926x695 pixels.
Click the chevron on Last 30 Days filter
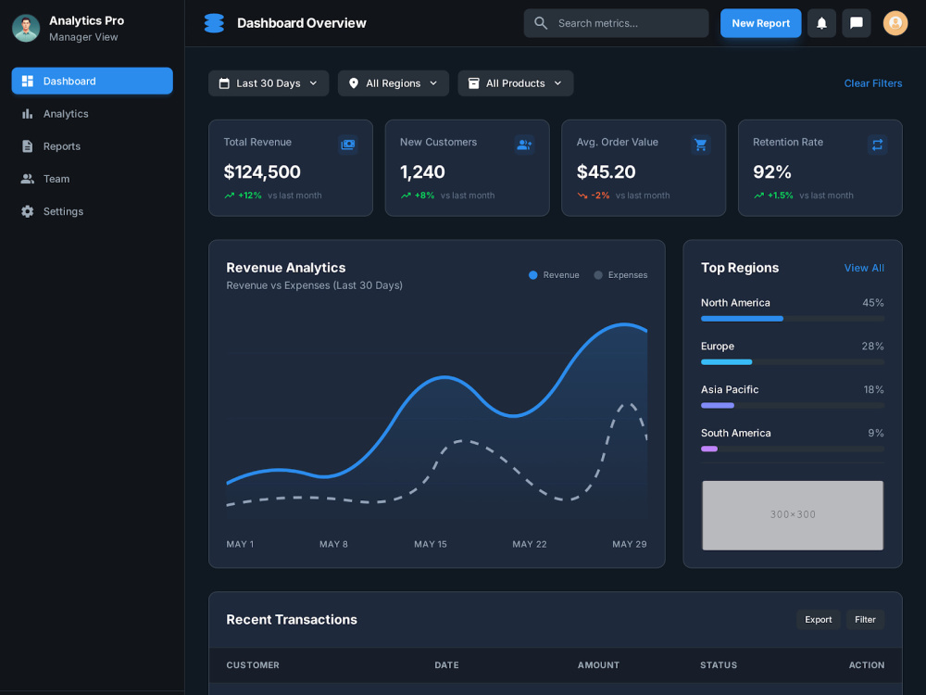[314, 83]
